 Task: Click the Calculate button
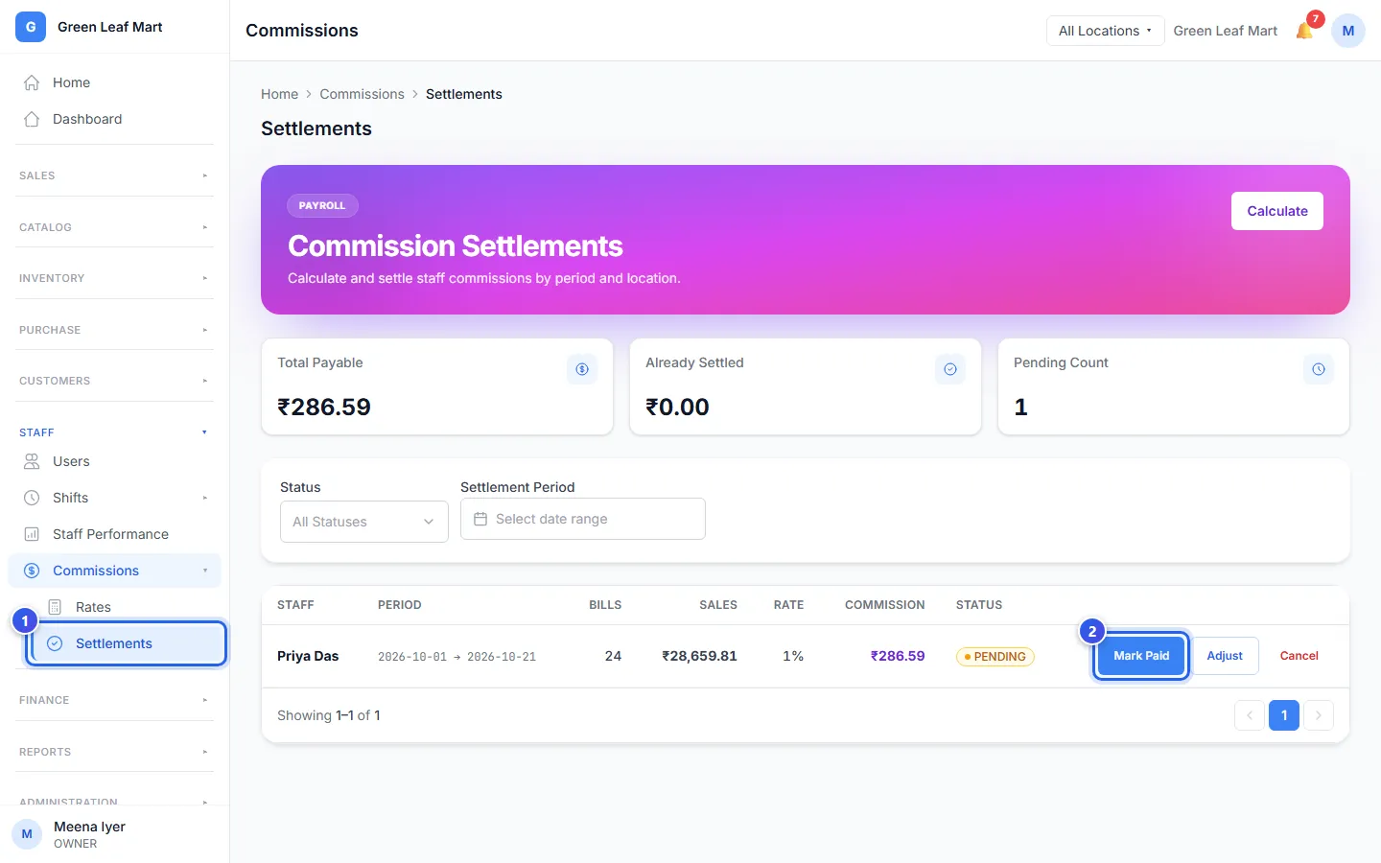1277,211
